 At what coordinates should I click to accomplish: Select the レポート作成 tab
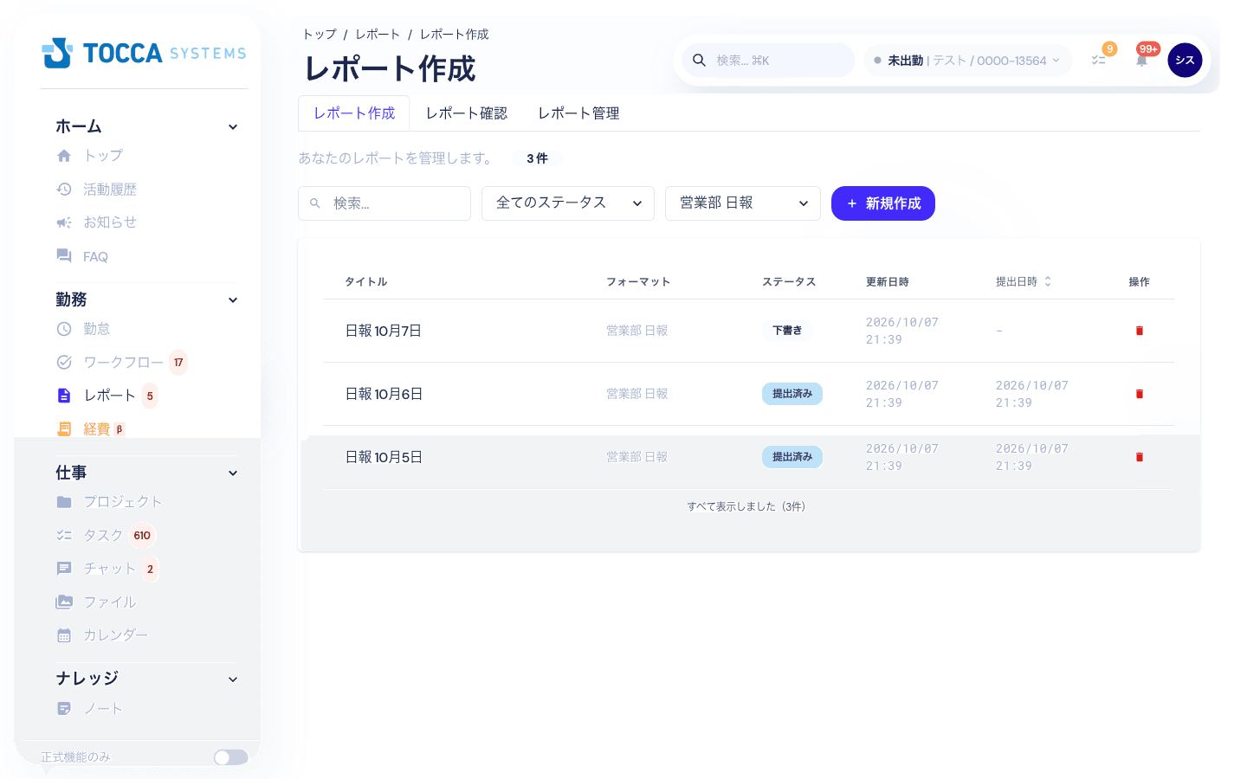pos(354,113)
